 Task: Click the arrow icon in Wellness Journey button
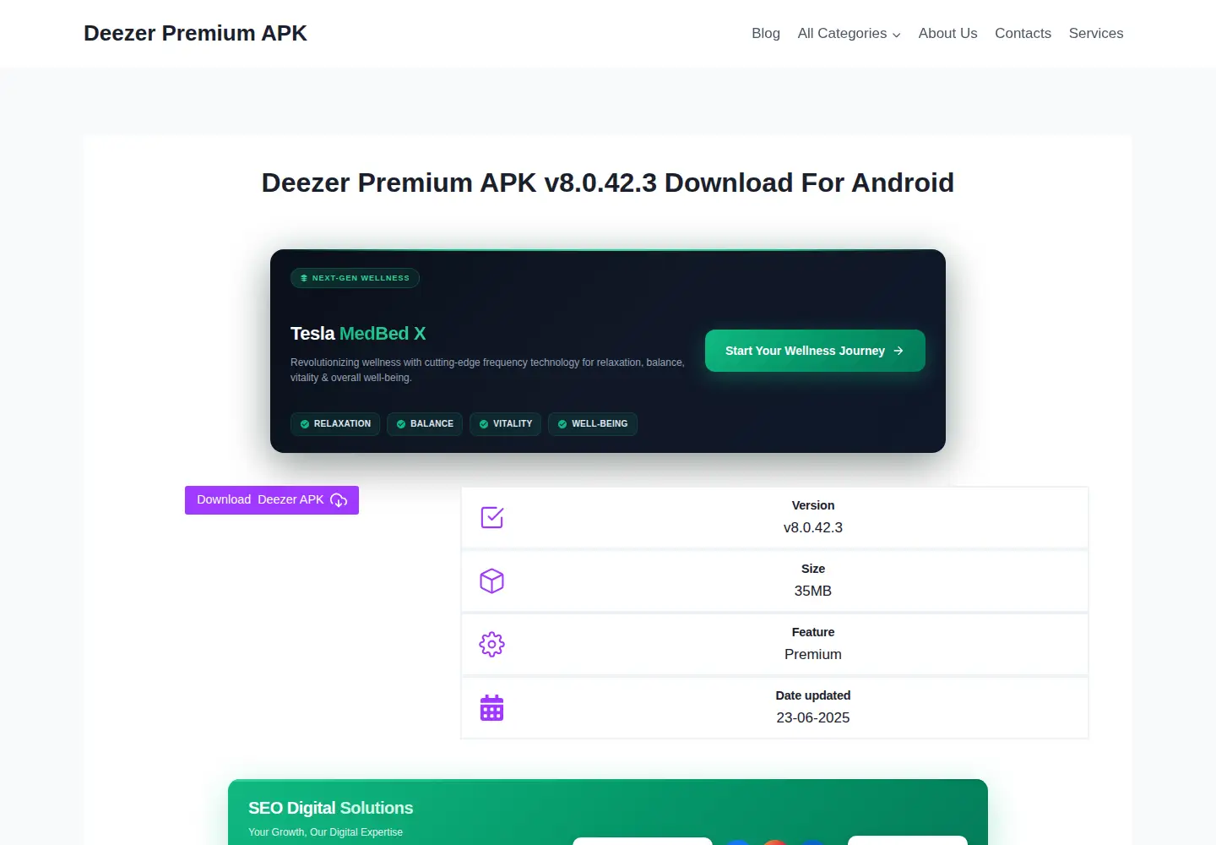tap(898, 351)
